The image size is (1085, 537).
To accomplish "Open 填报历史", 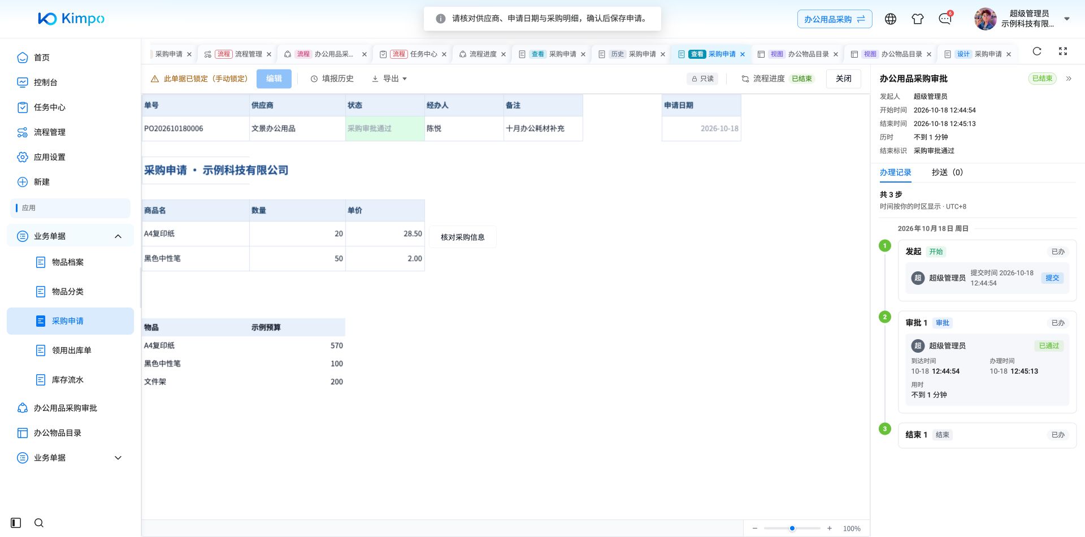I will (332, 79).
